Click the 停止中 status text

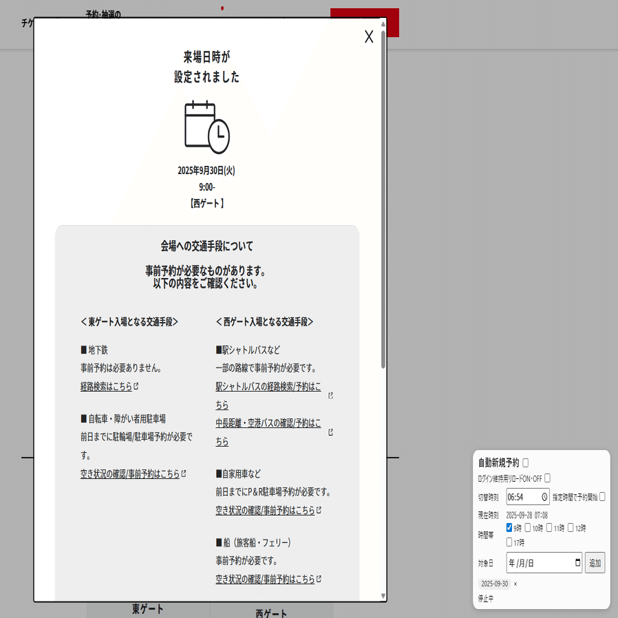point(486,599)
